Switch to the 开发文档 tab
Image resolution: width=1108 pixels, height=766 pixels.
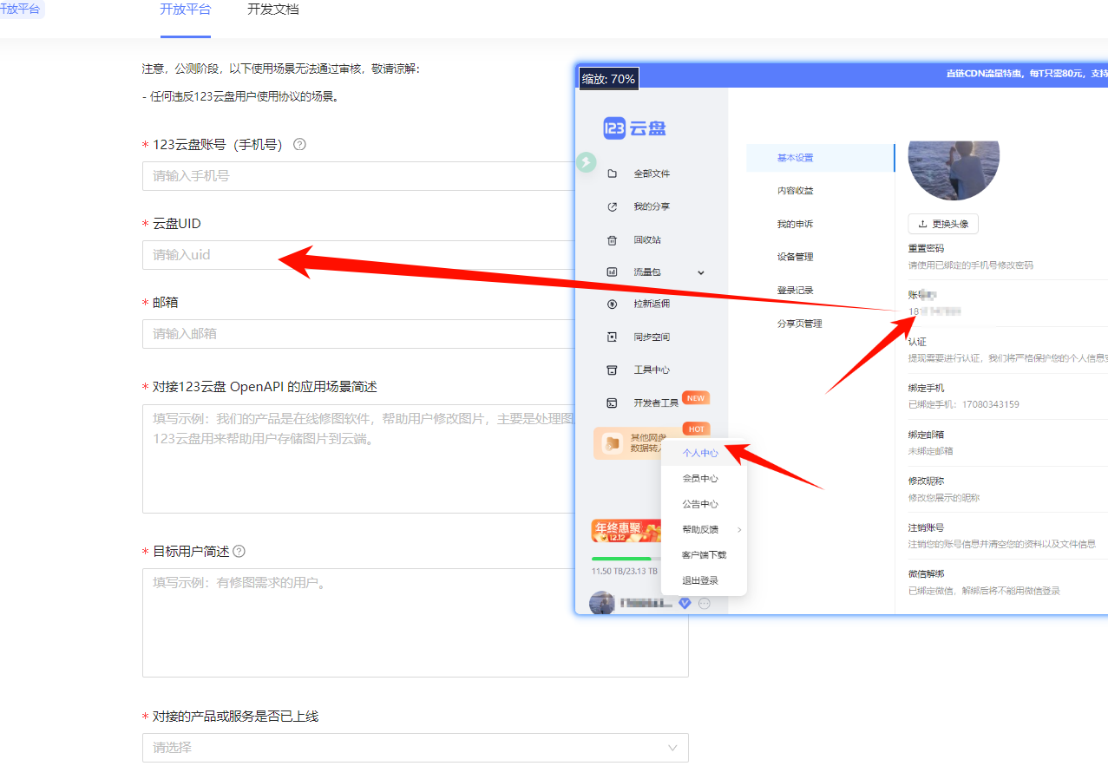[x=273, y=10]
